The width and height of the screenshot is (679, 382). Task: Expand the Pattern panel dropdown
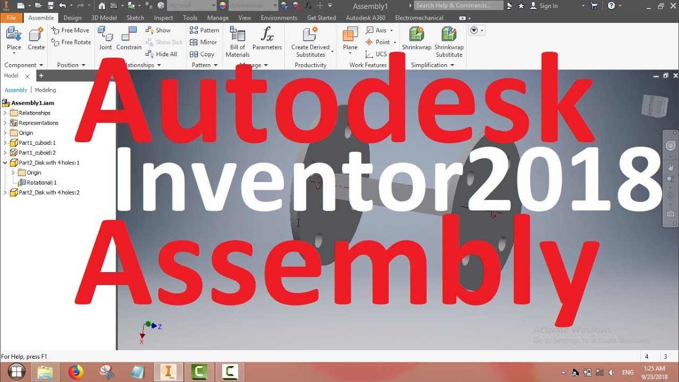(x=215, y=65)
